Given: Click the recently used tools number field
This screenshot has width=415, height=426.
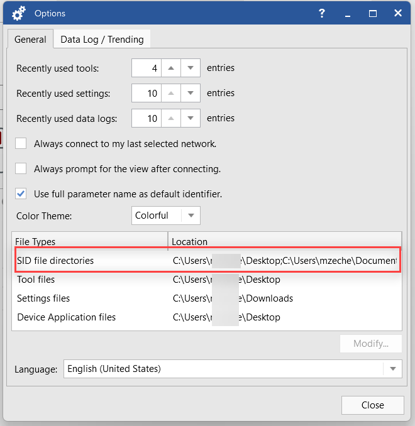Looking at the screenshot, I should pyautogui.click(x=147, y=68).
